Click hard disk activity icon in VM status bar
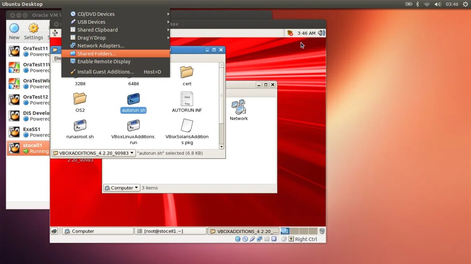Screen dimensions: 471x264 tap(237, 239)
